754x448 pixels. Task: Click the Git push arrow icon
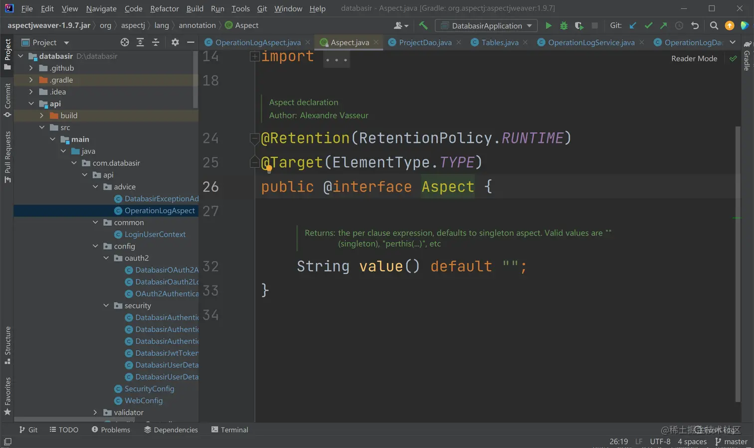pos(663,25)
